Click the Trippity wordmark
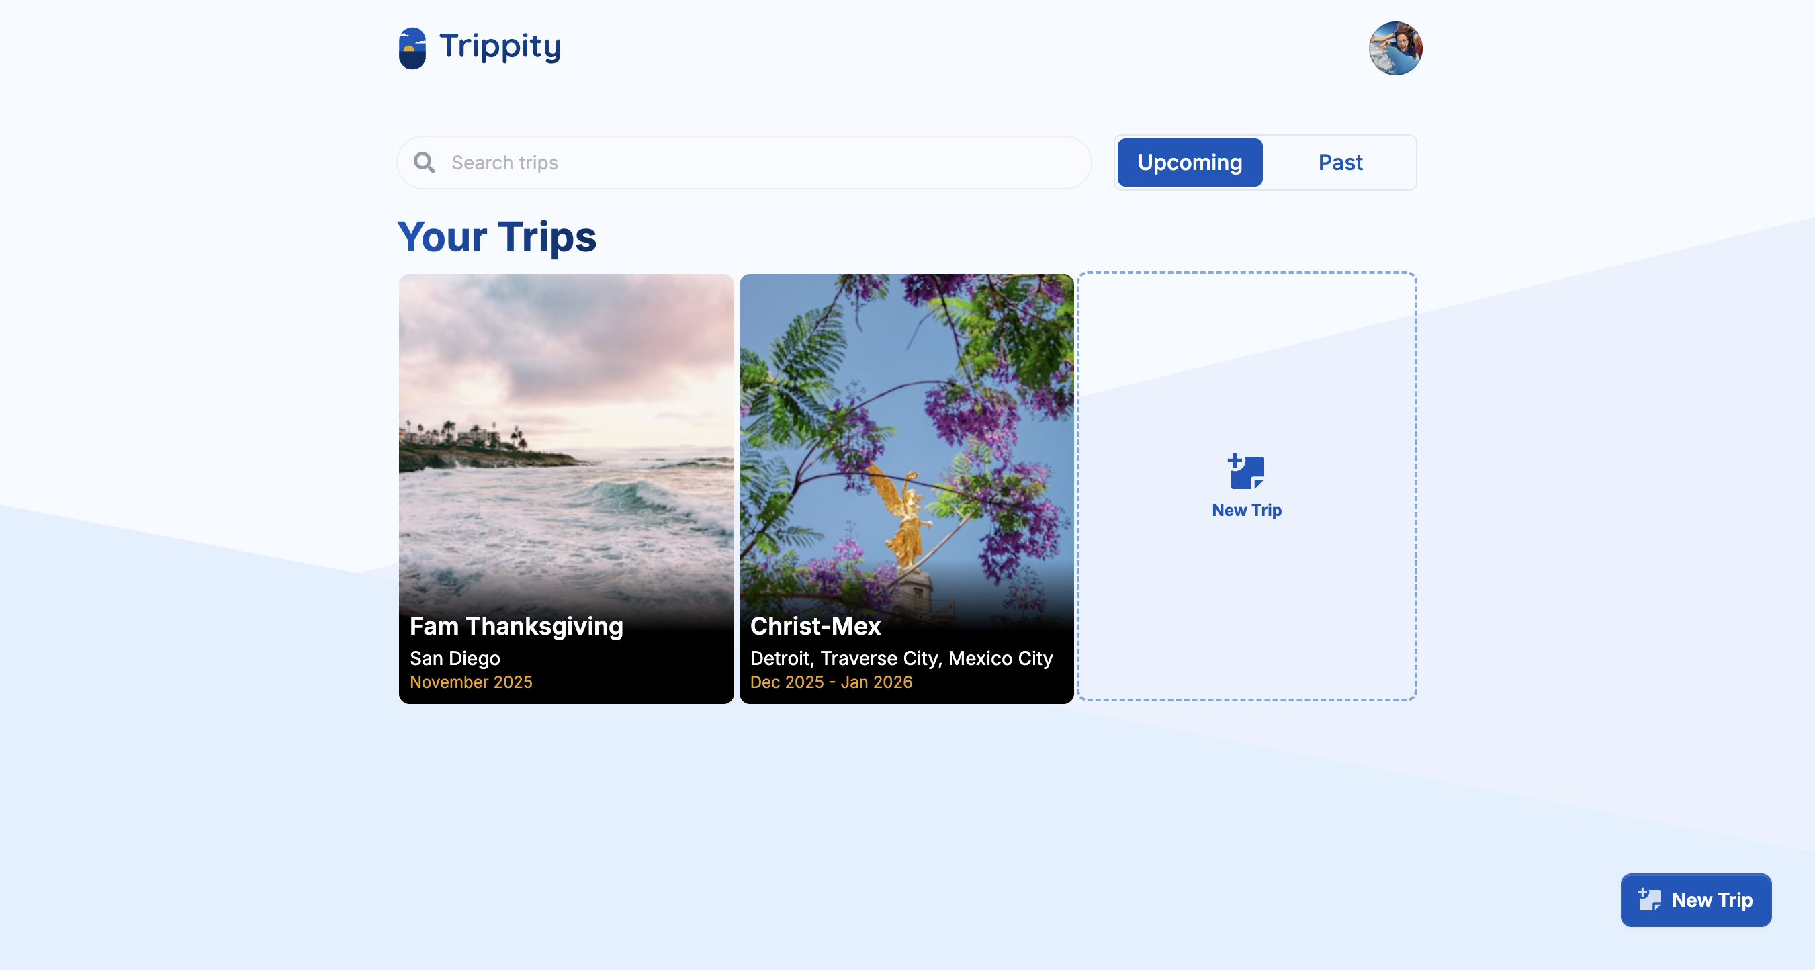The height and width of the screenshot is (970, 1815). [x=500, y=46]
